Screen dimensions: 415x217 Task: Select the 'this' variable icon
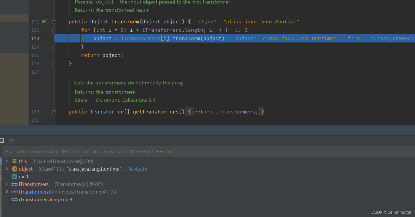pyautogui.click(x=15, y=161)
